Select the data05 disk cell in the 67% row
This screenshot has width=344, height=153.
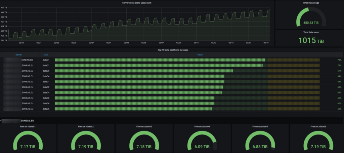click(46, 71)
